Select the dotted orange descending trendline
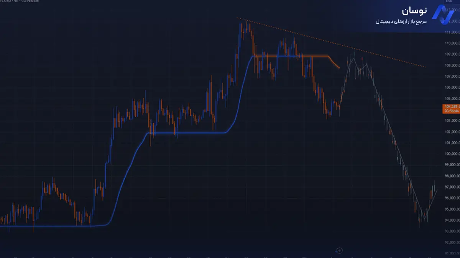The image size is (460, 258). click(x=331, y=42)
